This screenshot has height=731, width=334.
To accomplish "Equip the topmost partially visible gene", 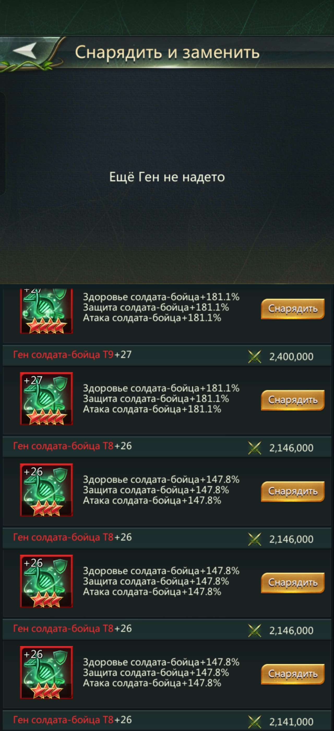I will [x=293, y=309].
